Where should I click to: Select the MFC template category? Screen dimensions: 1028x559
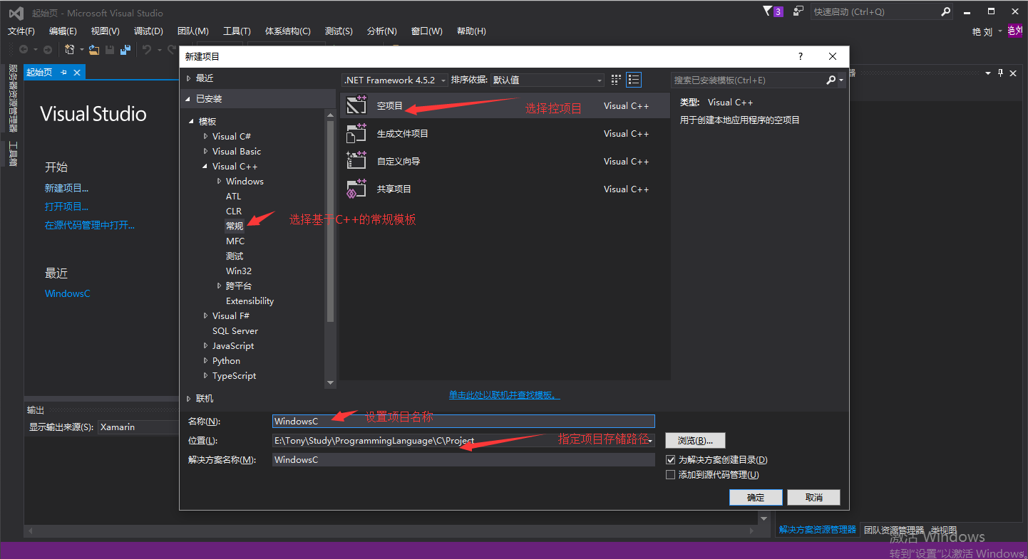tap(235, 241)
